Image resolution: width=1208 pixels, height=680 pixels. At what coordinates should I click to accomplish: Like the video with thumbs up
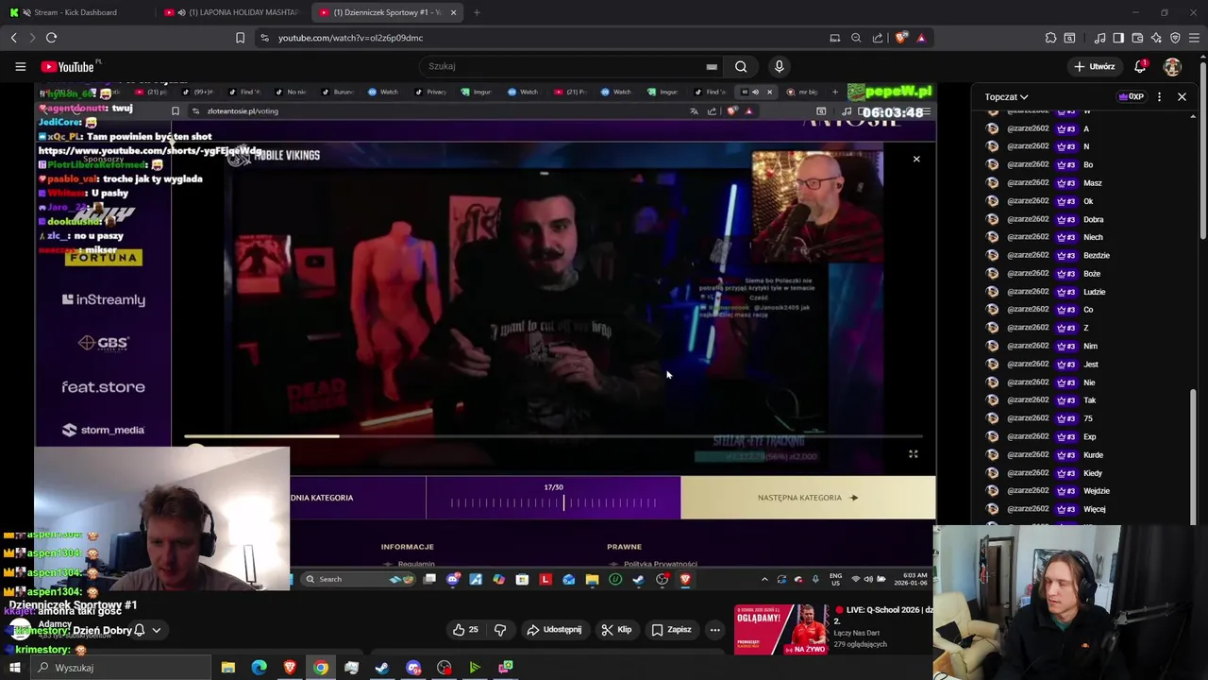point(465,630)
